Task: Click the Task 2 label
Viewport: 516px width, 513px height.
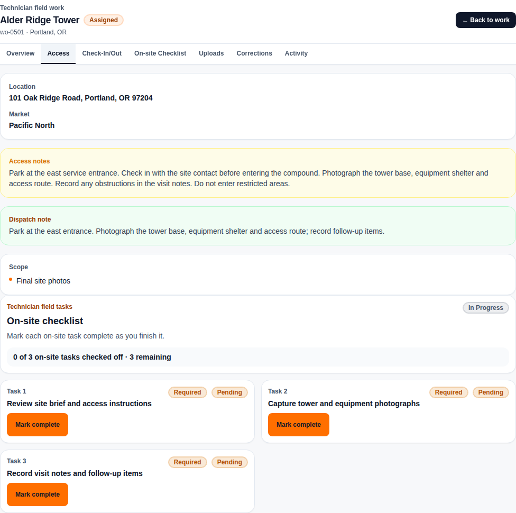Action: coord(278,391)
